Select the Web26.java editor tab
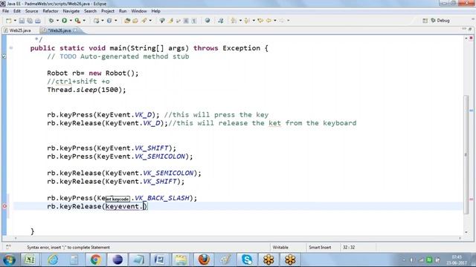 [x=59, y=30]
